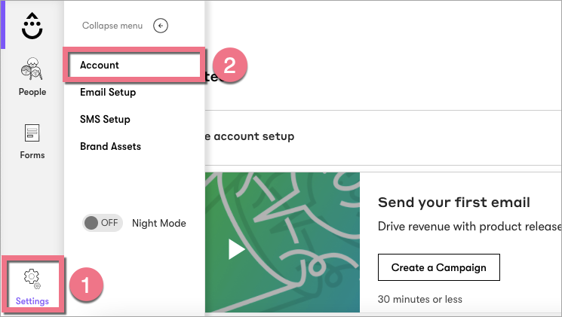562x317 pixels.
Task: Click the circled left arrow collapse icon
Action: pyautogui.click(x=160, y=26)
